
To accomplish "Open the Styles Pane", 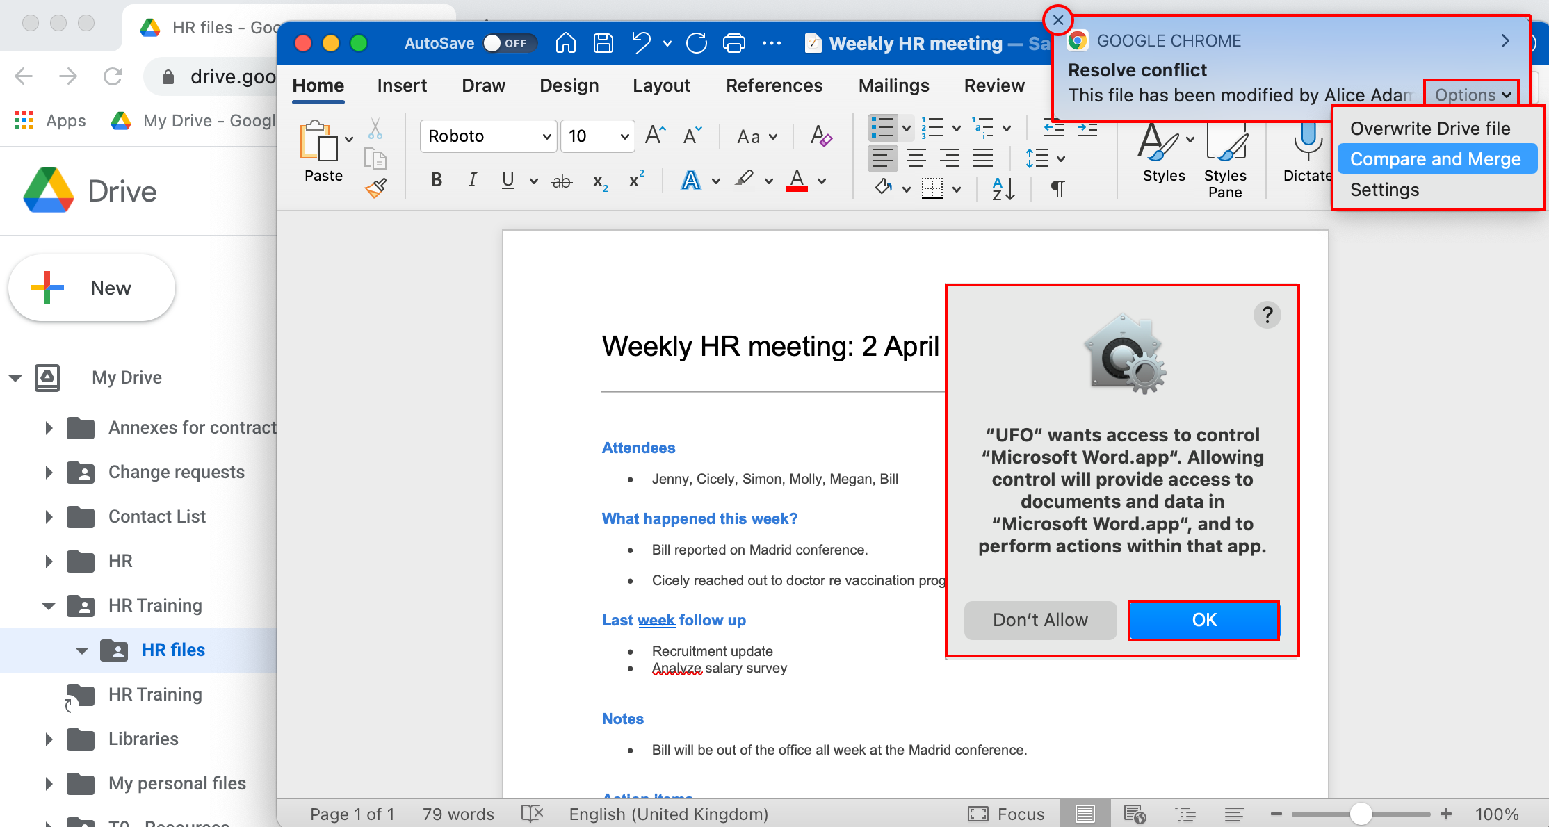I will (x=1225, y=160).
